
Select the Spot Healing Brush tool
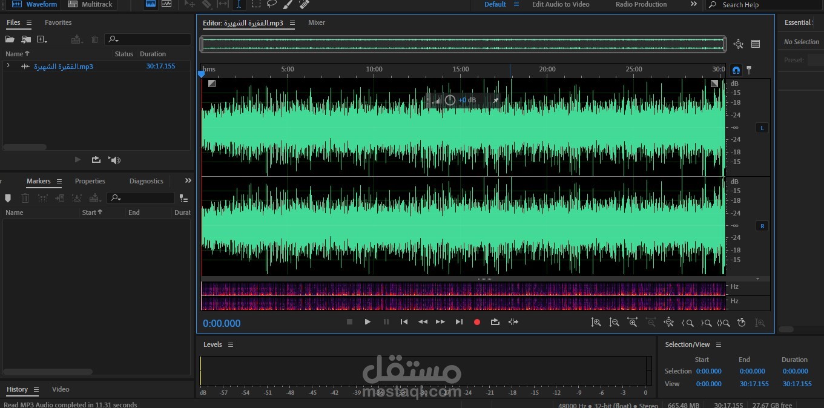[305, 4]
